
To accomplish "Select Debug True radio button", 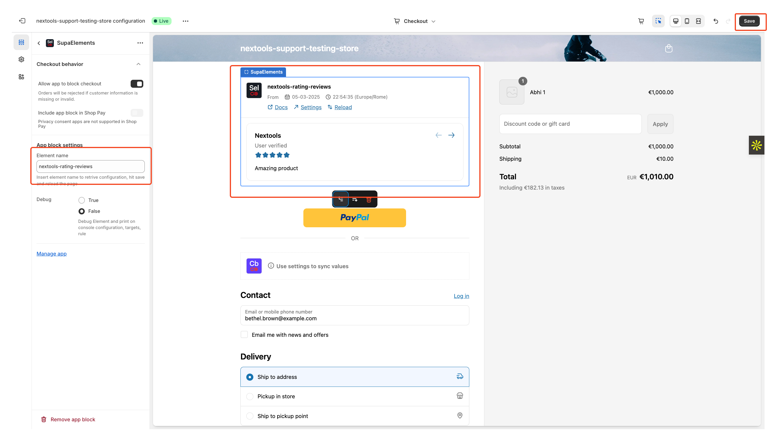I will pyautogui.click(x=82, y=200).
